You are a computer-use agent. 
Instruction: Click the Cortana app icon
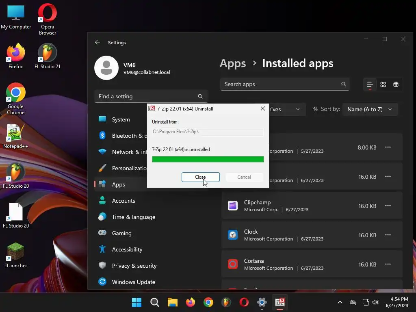click(x=233, y=264)
